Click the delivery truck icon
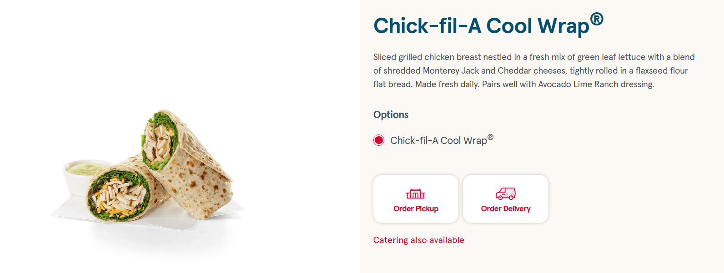 (x=505, y=194)
